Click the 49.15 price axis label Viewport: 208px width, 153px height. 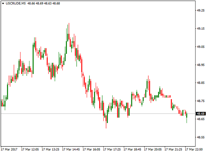201,29
